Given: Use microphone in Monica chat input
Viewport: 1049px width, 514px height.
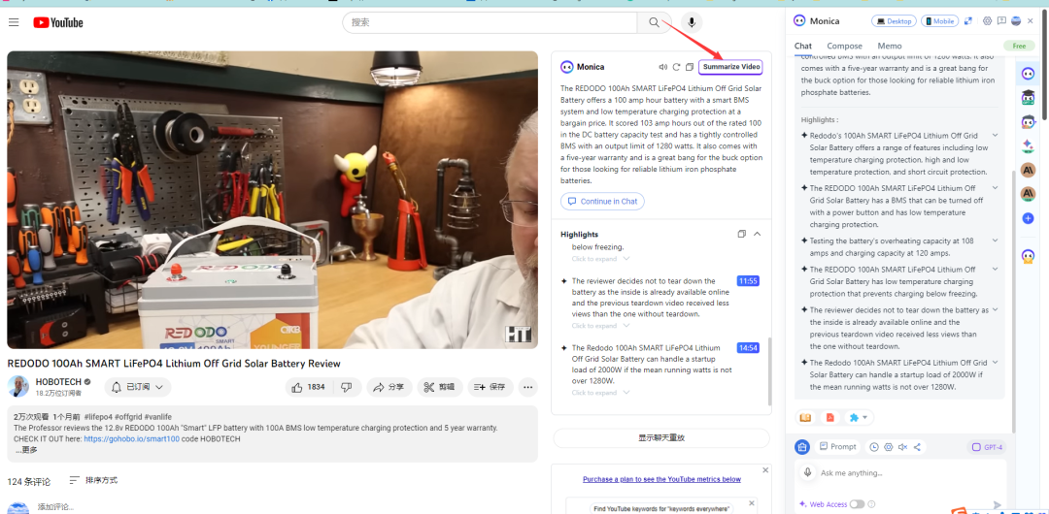Looking at the screenshot, I should click(x=807, y=472).
